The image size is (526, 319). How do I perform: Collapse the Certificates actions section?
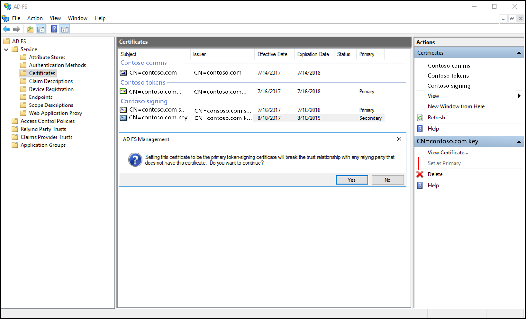click(519, 53)
